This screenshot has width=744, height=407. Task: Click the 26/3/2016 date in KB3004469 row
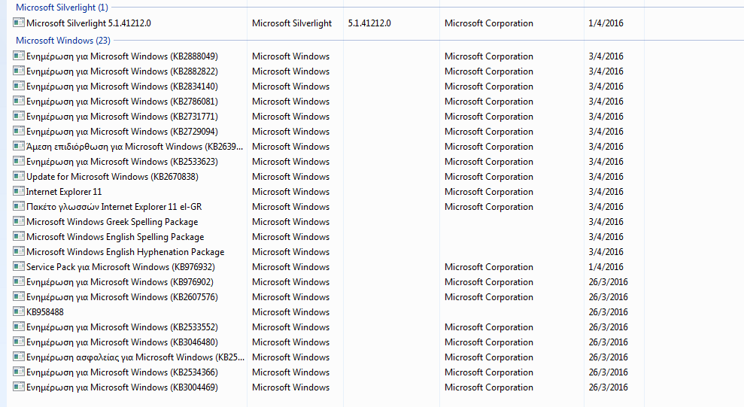click(x=609, y=387)
